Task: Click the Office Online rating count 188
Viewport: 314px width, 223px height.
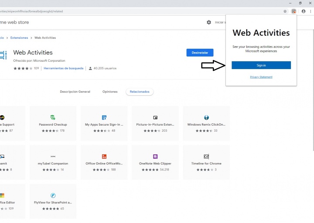Action: [x=113, y=170]
